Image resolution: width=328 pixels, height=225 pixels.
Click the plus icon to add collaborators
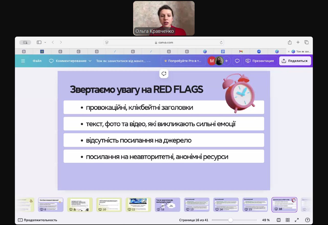click(226, 61)
